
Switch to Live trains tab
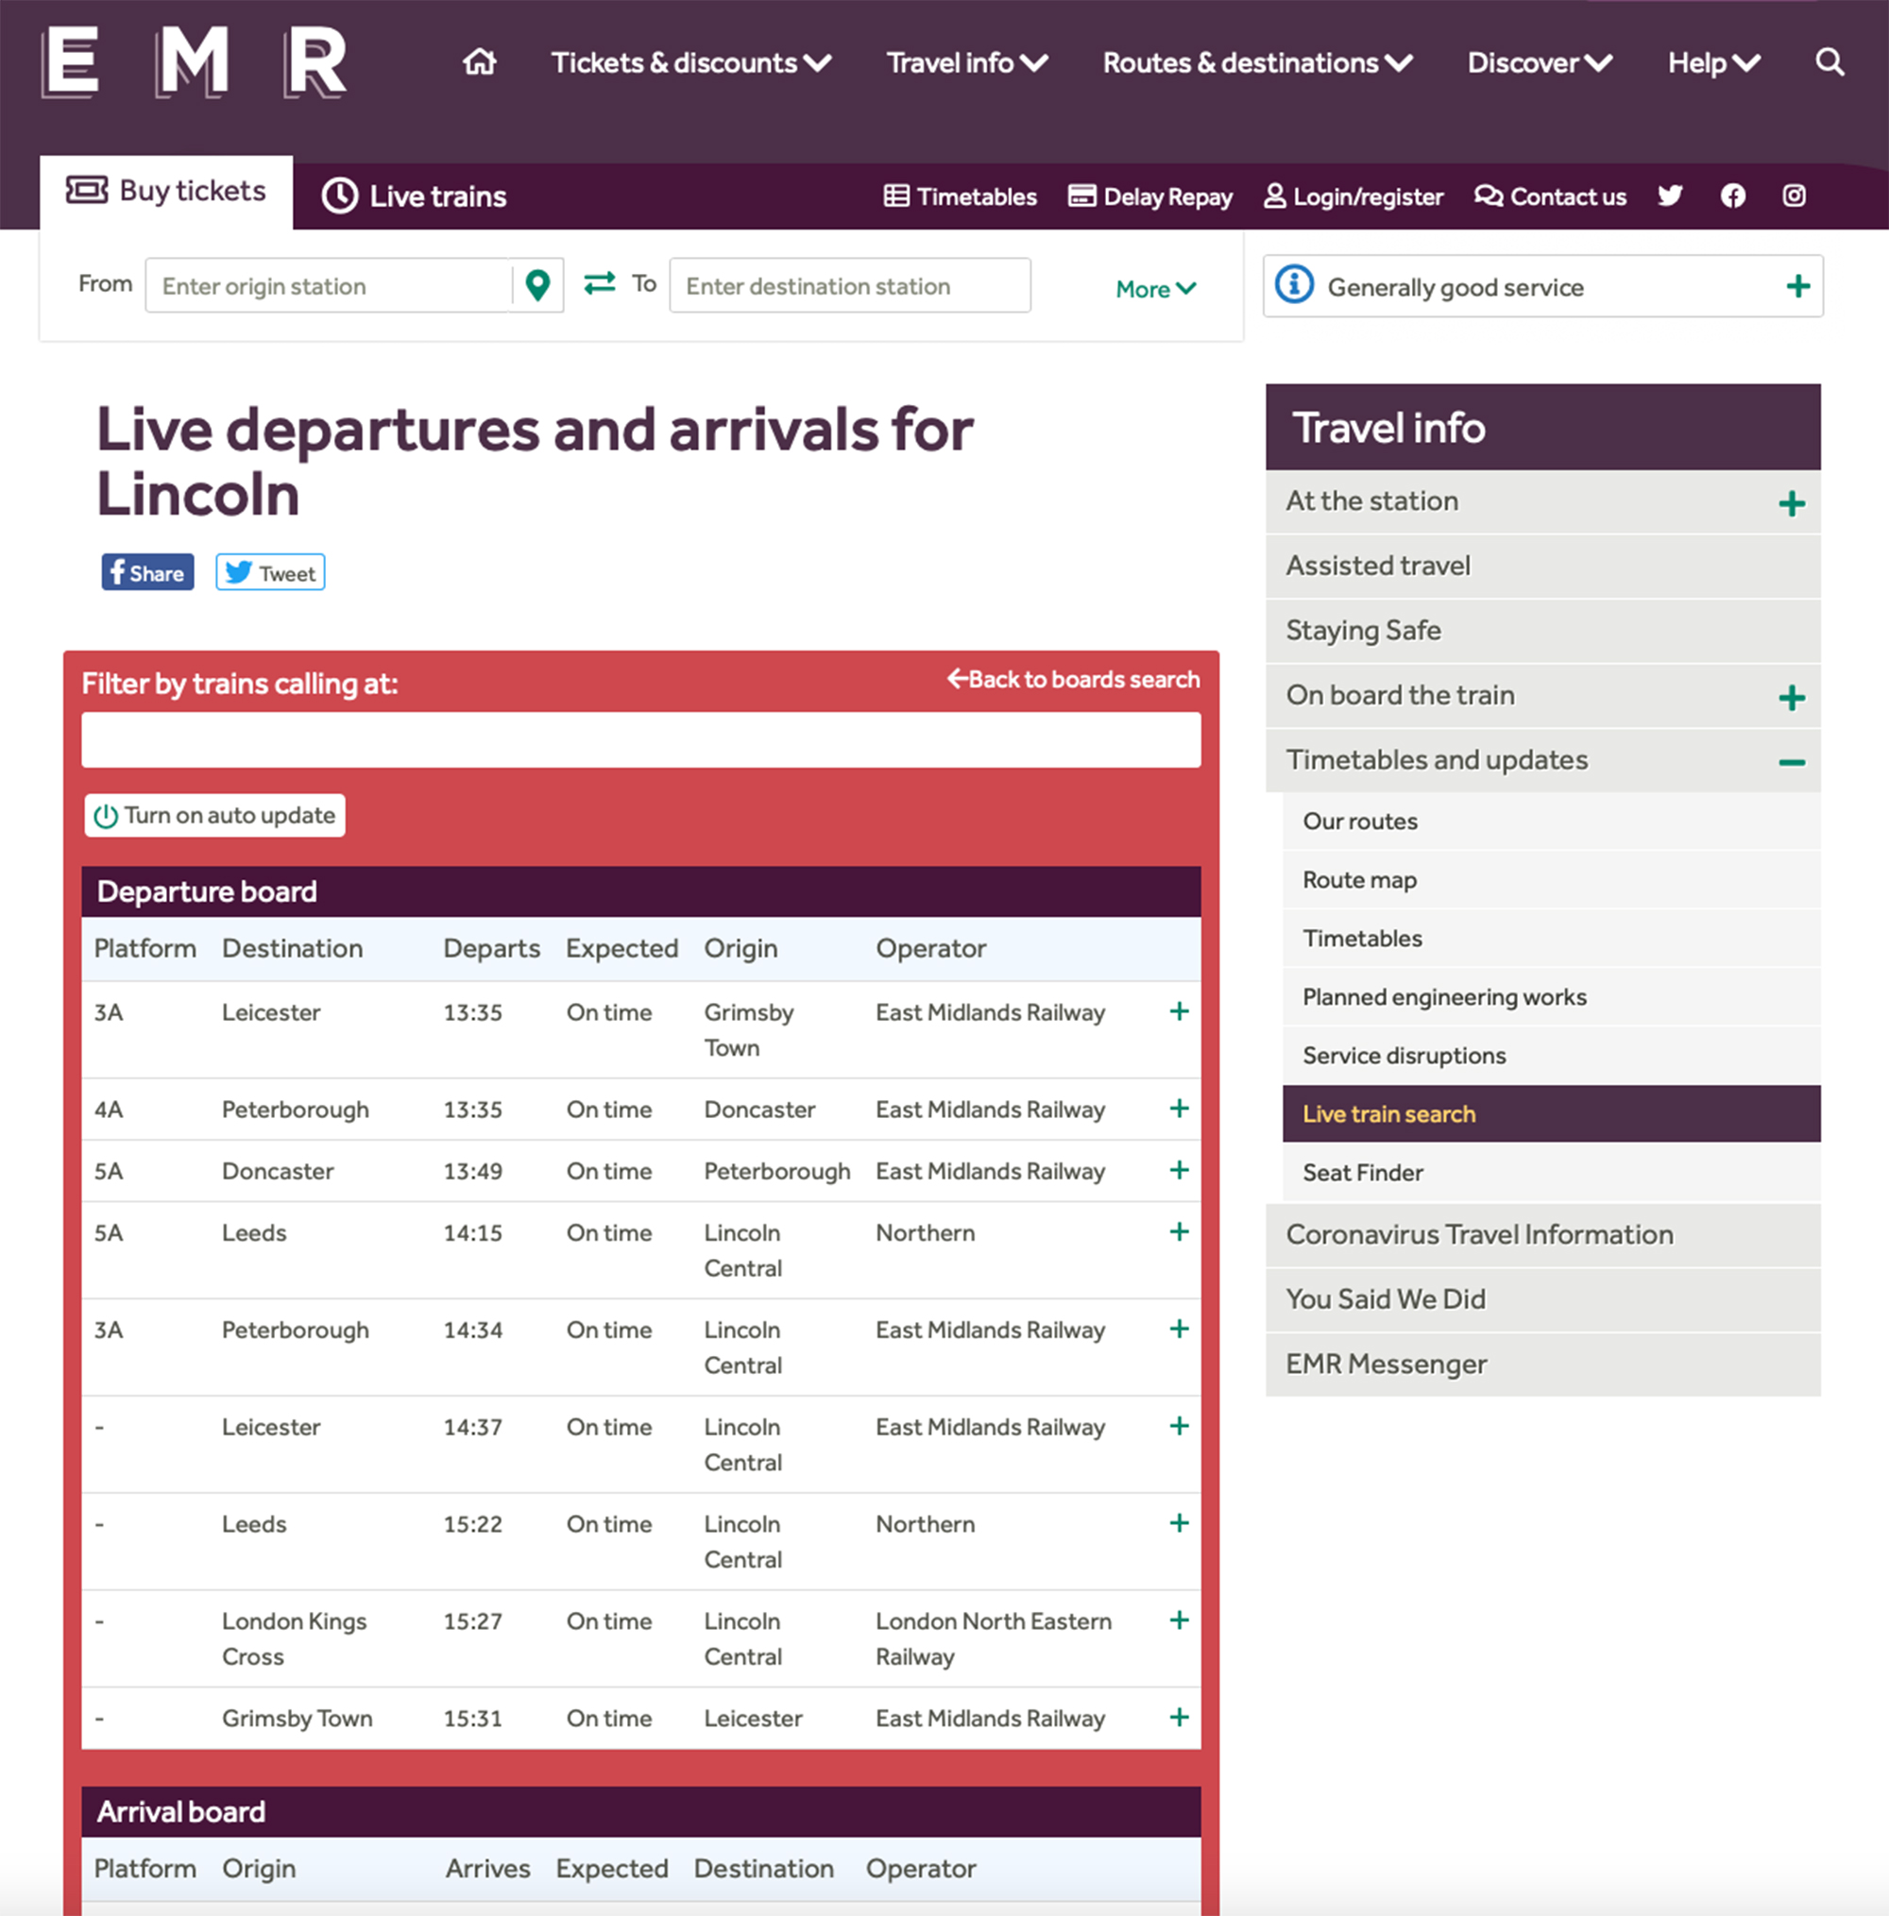pos(414,196)
